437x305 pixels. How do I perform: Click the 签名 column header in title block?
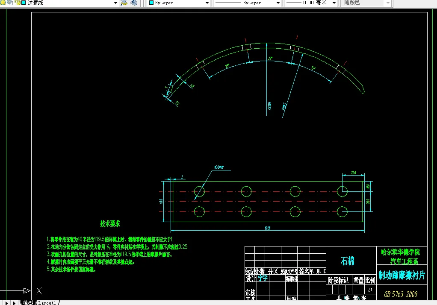pos(304,271)
